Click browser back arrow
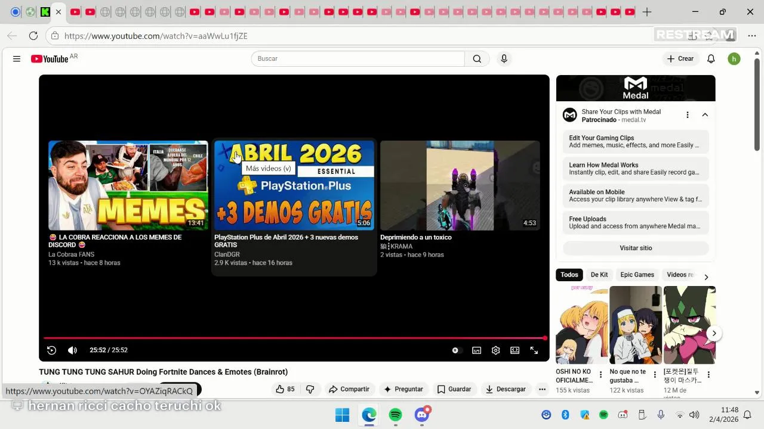 click(12, 36)
